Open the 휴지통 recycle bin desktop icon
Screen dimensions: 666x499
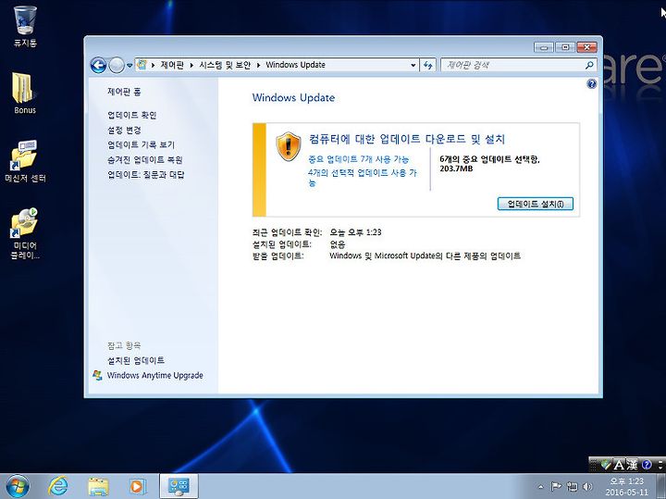pos(25,26)
